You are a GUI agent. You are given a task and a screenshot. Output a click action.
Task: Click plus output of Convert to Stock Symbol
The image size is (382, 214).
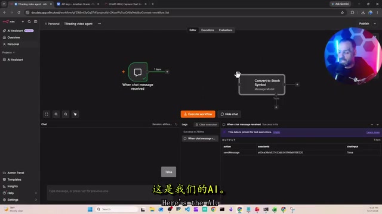coord(297,84)
